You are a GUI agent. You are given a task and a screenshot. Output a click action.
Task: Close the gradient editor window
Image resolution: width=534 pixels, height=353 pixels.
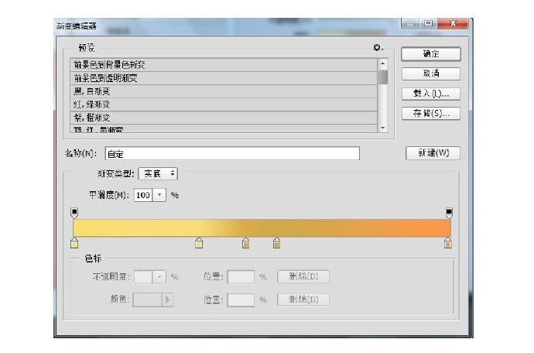tap(453, 23)
